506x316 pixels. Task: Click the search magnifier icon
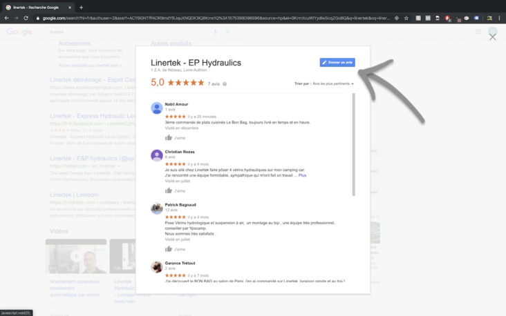[x=228, y=32]
